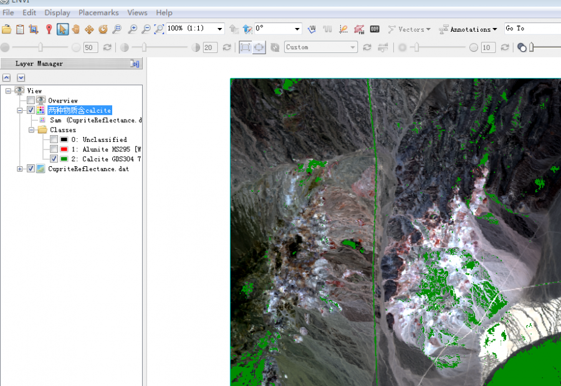
Task: Toggle the Overview layer checkbox
Action: coord(31,100)
